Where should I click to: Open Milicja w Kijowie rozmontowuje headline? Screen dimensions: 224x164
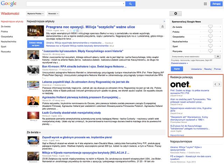click(x=86, y=152)
